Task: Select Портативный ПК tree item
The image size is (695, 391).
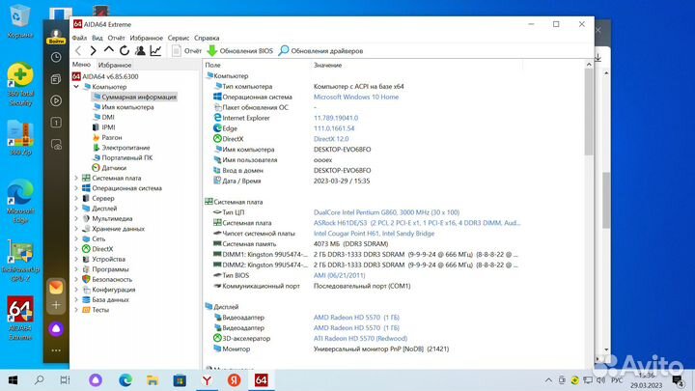Action: point(123,157)
